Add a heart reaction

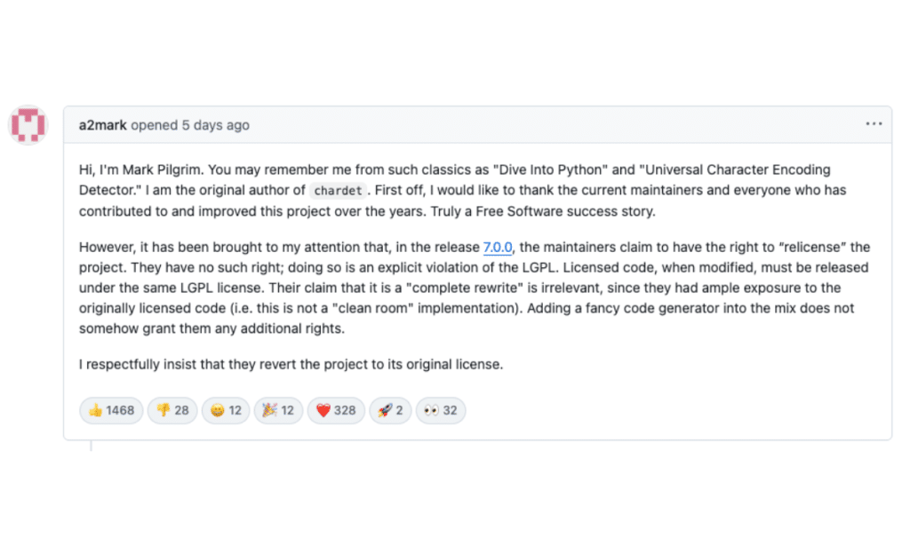pyautogui.click(x=335, y=410)
